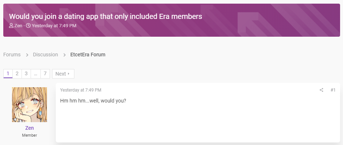Jump to page 7 of thread
This screenshot has width=343, height=145.
(x=45, y=74)
